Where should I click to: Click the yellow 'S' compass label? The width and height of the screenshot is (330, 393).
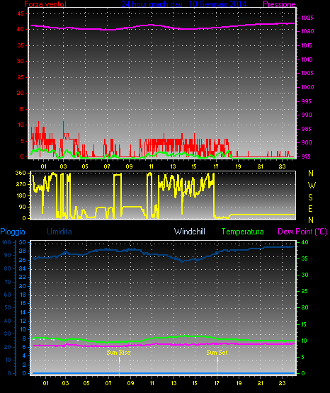point(310,198)
